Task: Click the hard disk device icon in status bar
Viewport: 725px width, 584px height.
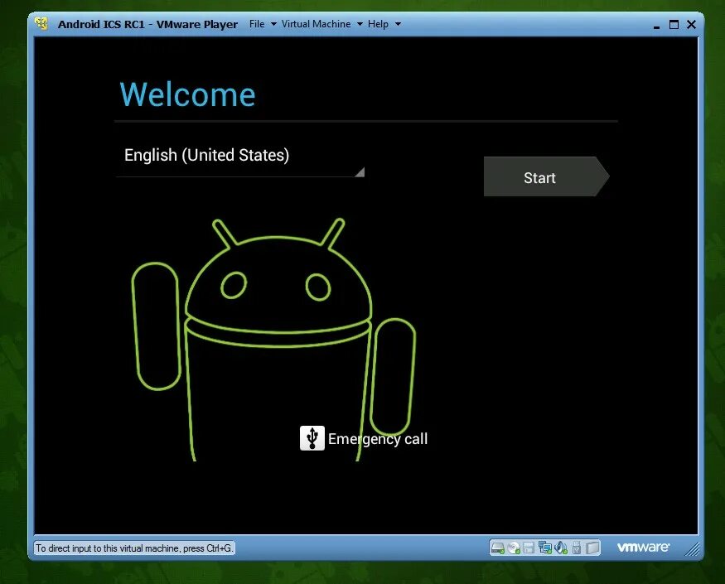Action: coord(497,548)
